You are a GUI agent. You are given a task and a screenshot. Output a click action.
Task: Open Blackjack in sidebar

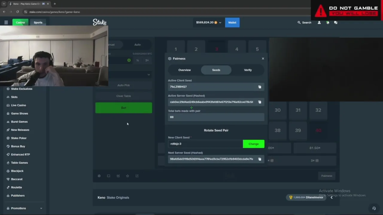(x=17, y=171)
